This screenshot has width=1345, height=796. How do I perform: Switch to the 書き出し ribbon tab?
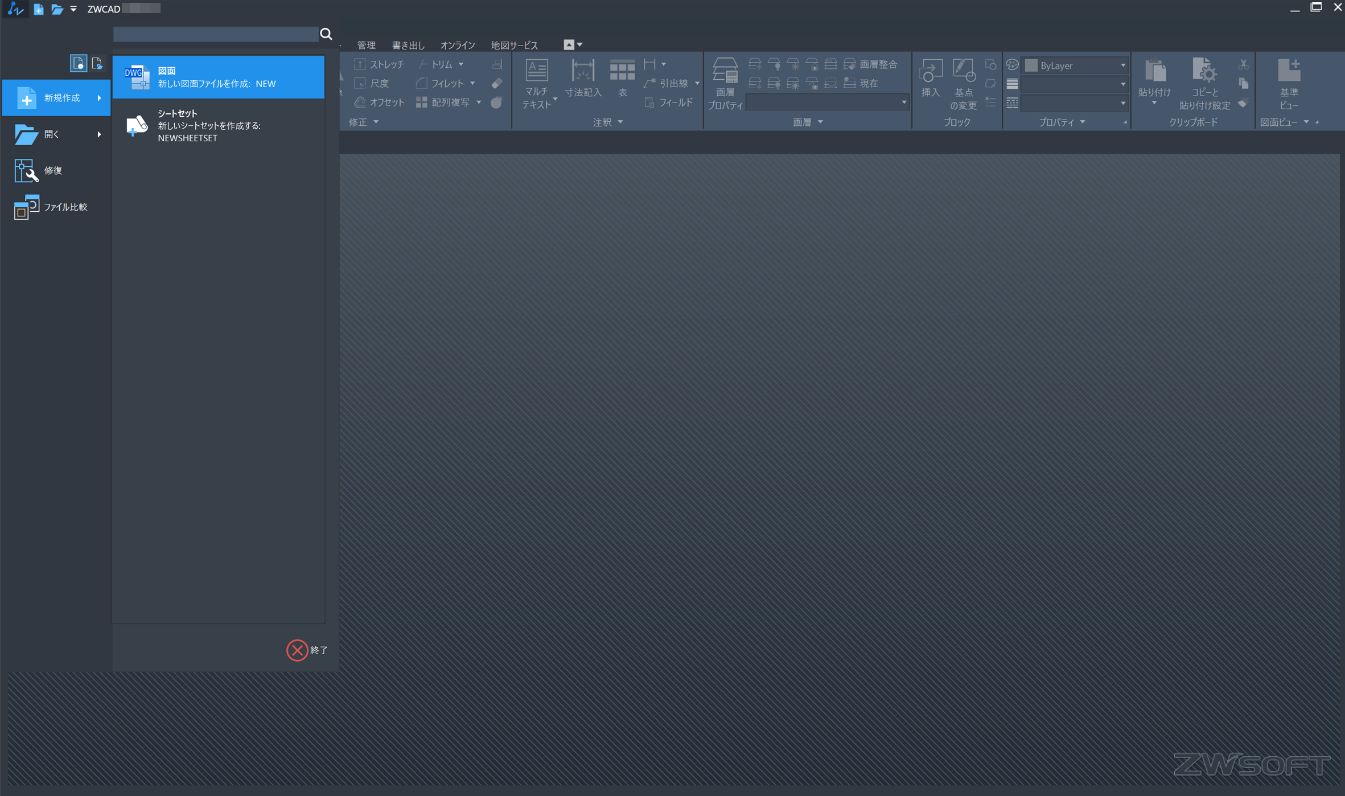pos(408,45)
